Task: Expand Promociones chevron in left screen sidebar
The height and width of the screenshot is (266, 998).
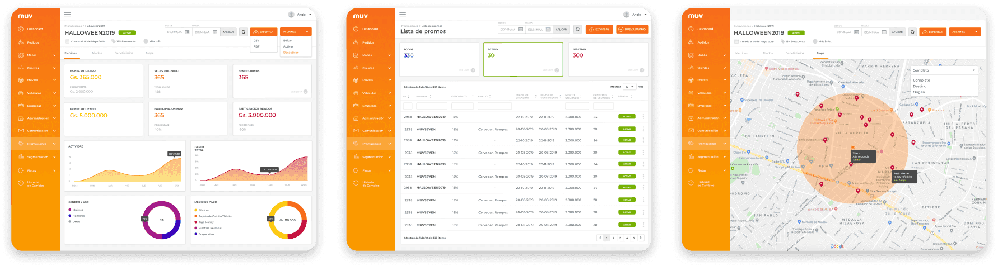Action: [54, 144]
